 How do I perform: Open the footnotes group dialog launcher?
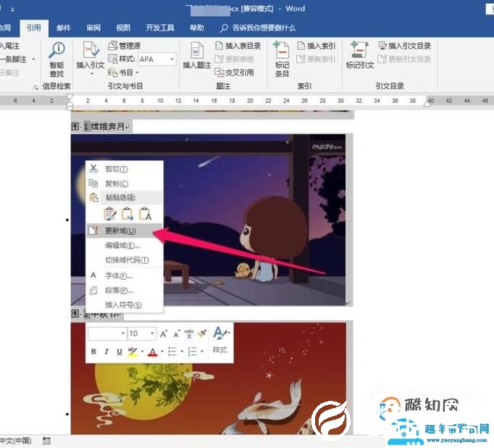(x=35, y=87)
